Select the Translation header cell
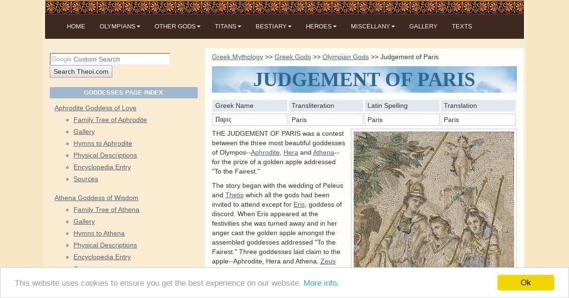This screenshot has width=569, height=298. 478,105
